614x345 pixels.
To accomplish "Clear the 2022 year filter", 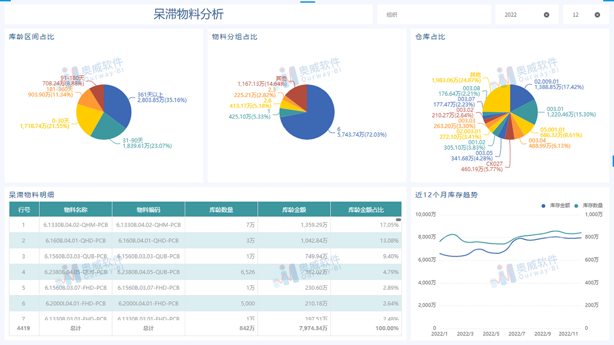I will (x=545, y=14).
